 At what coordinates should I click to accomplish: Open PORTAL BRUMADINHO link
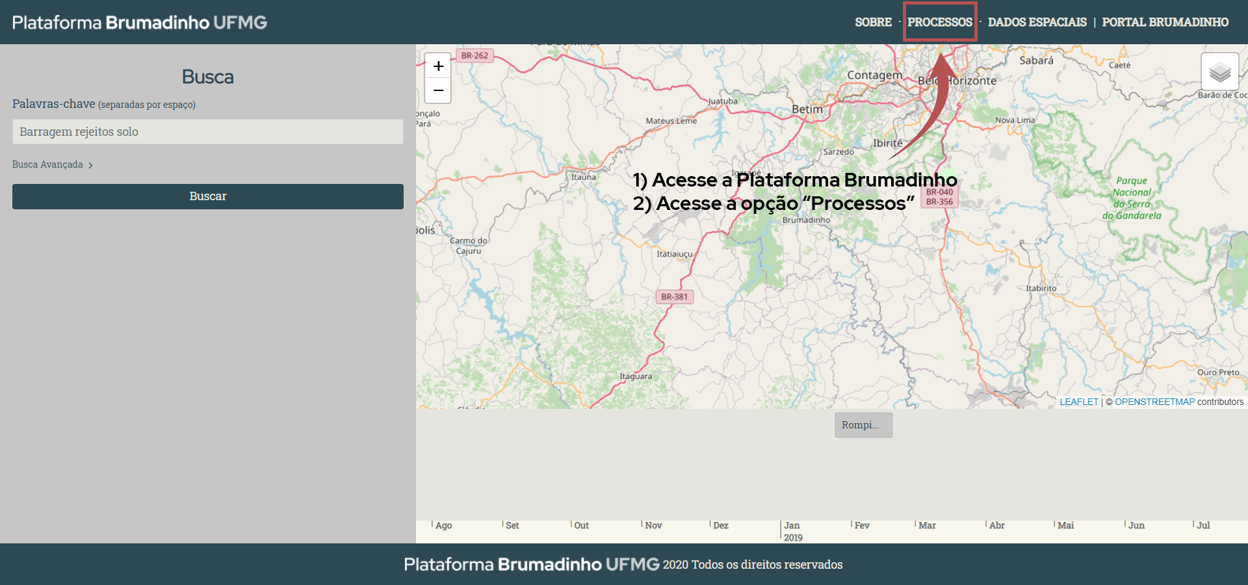(x=1165, y=22)
